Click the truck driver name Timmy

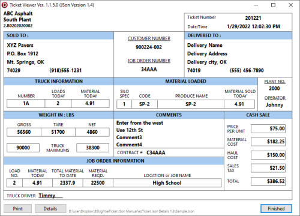pos(47,196)
